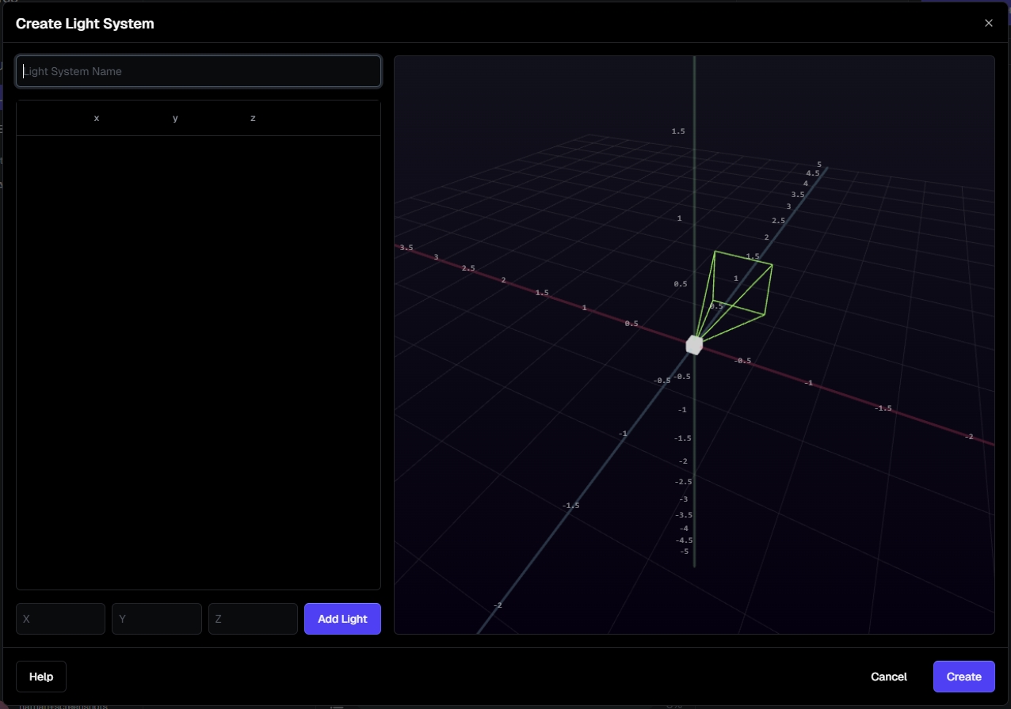
Task: Click the Z coordinate input box
Action: (x=253, y=619)
